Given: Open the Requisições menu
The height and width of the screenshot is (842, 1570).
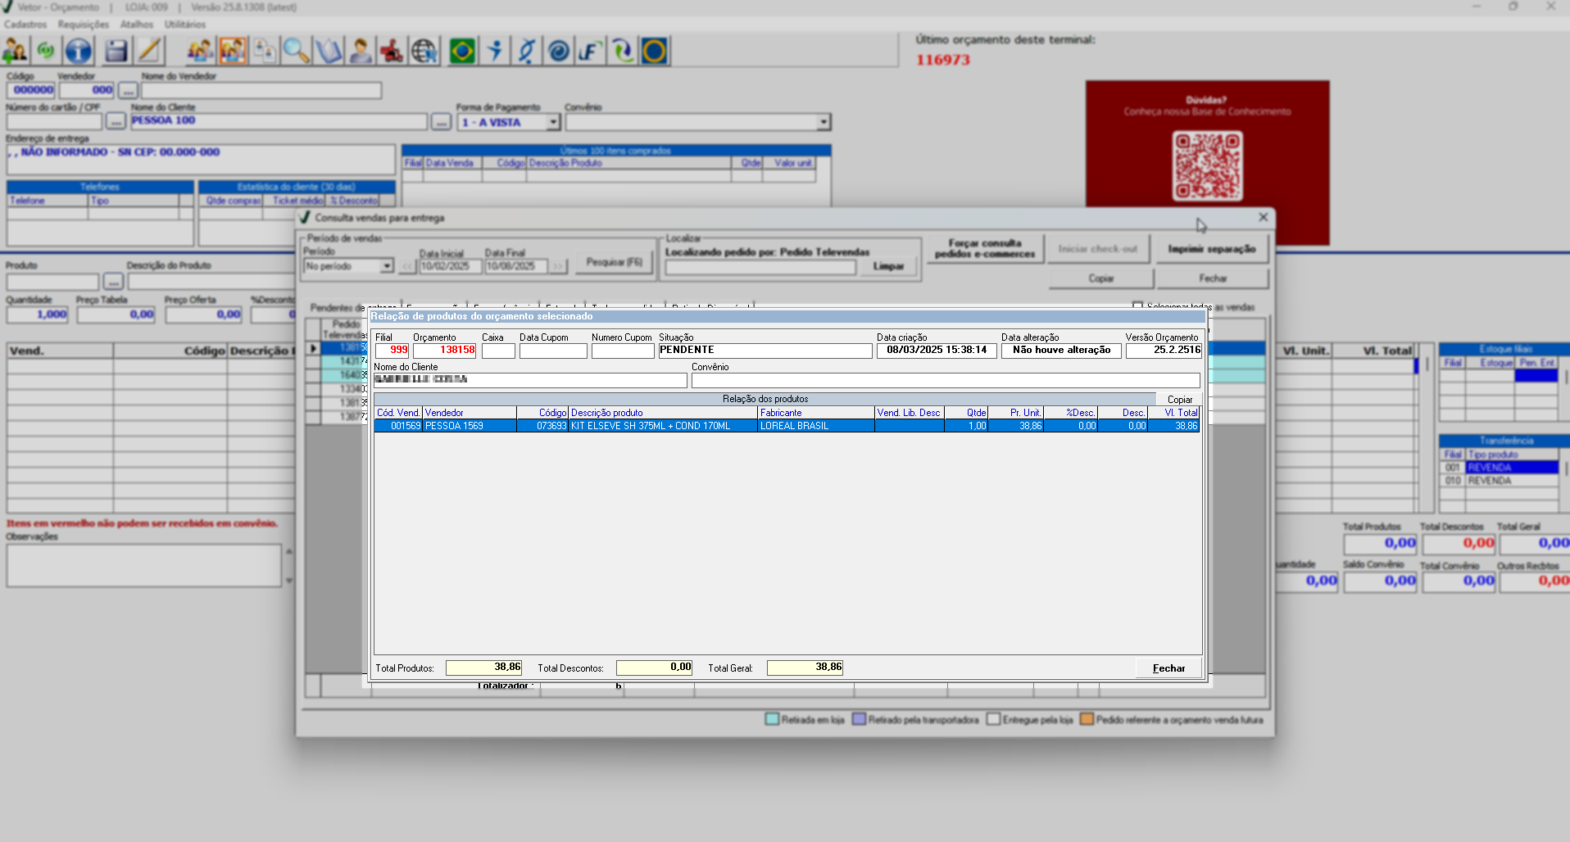Looking at the screenshot, I should pyautogui.click(x=84, y=25).
